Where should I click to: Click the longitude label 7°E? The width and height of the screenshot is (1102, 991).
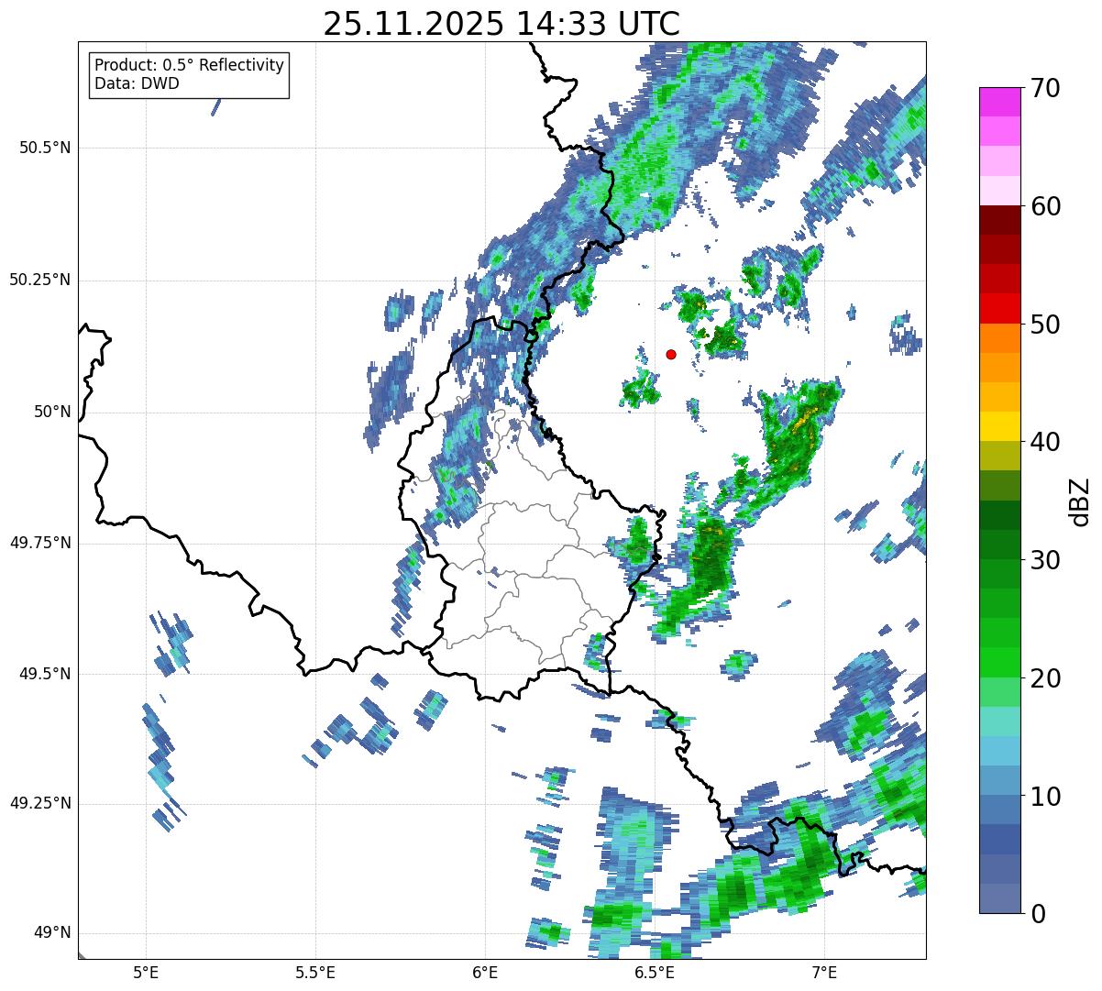coord(824,972)
